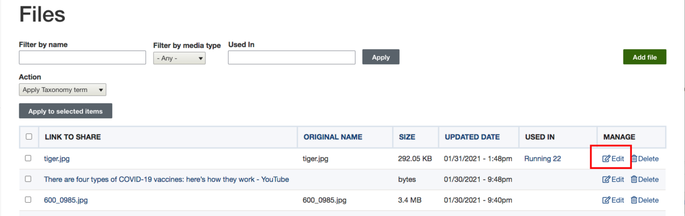The width and height of the screenshot is (685, 216).
Task: Click into the Used In input box
Action: click(292, 58)
